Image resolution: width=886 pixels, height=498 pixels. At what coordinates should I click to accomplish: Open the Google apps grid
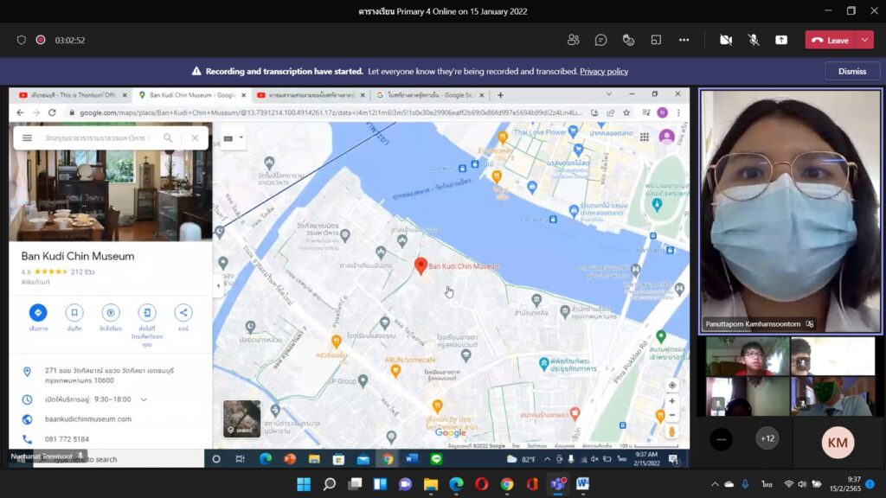click(644, 137)
